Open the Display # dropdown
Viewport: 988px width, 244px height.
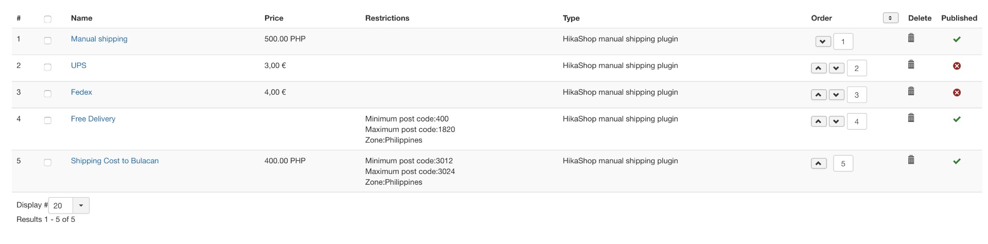point(81,205)
